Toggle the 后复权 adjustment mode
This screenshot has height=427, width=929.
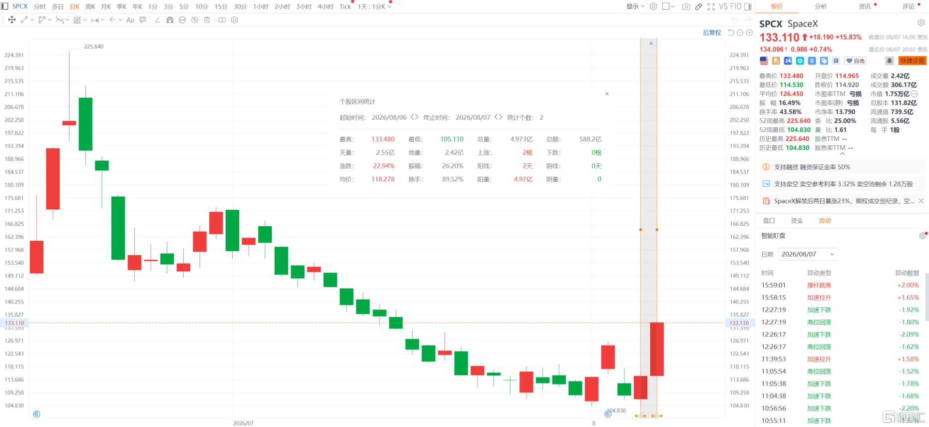click(x=712, y=32)
